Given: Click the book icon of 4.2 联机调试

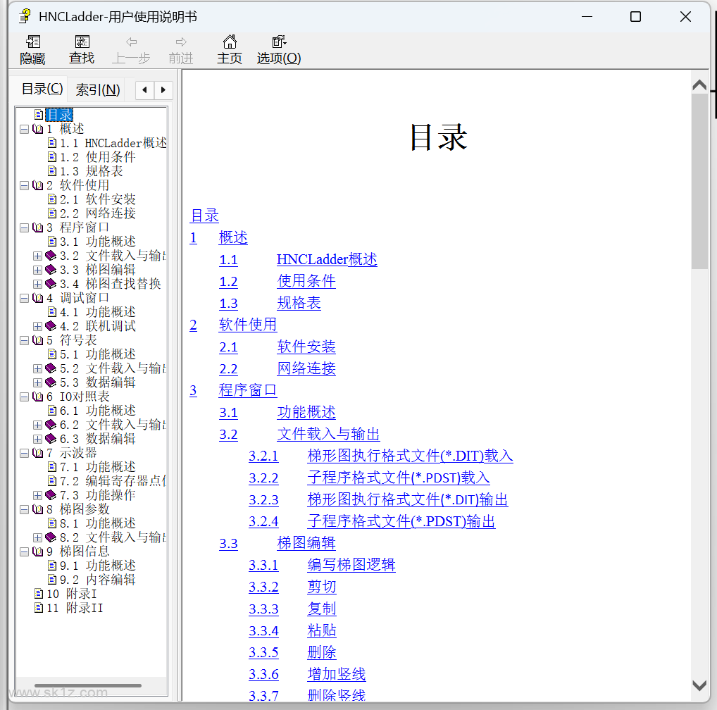Looking at the screenshot, I should click(x=51, y=326).
